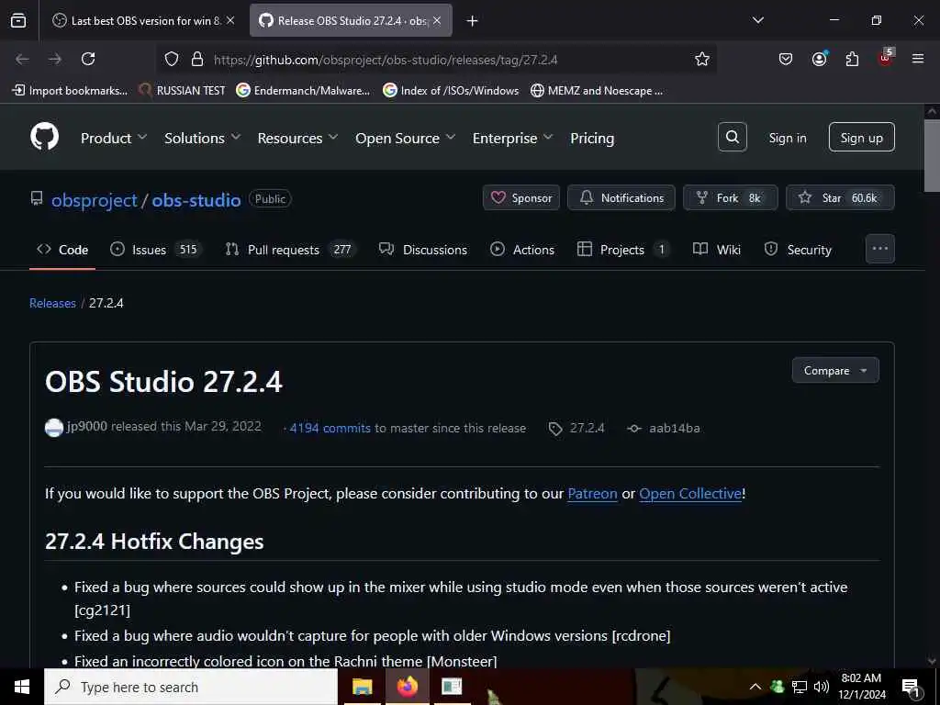Open the RUSSIAN TEST bookmark

[x=183, y=91]
